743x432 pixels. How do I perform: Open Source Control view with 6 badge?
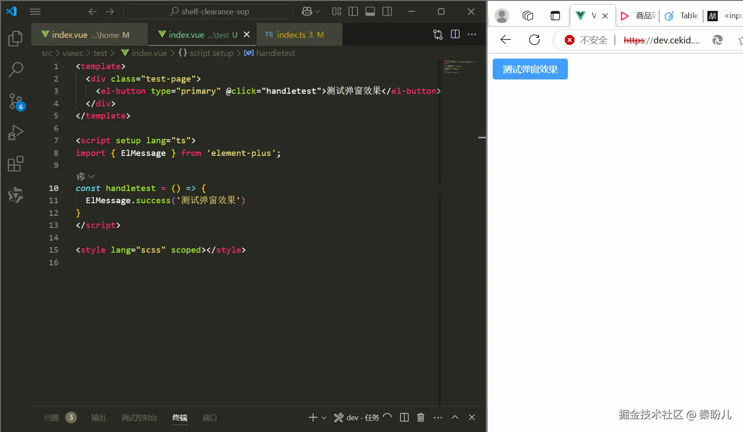16,102
